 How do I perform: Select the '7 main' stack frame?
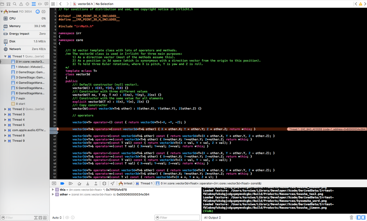[x=20, y=98]
